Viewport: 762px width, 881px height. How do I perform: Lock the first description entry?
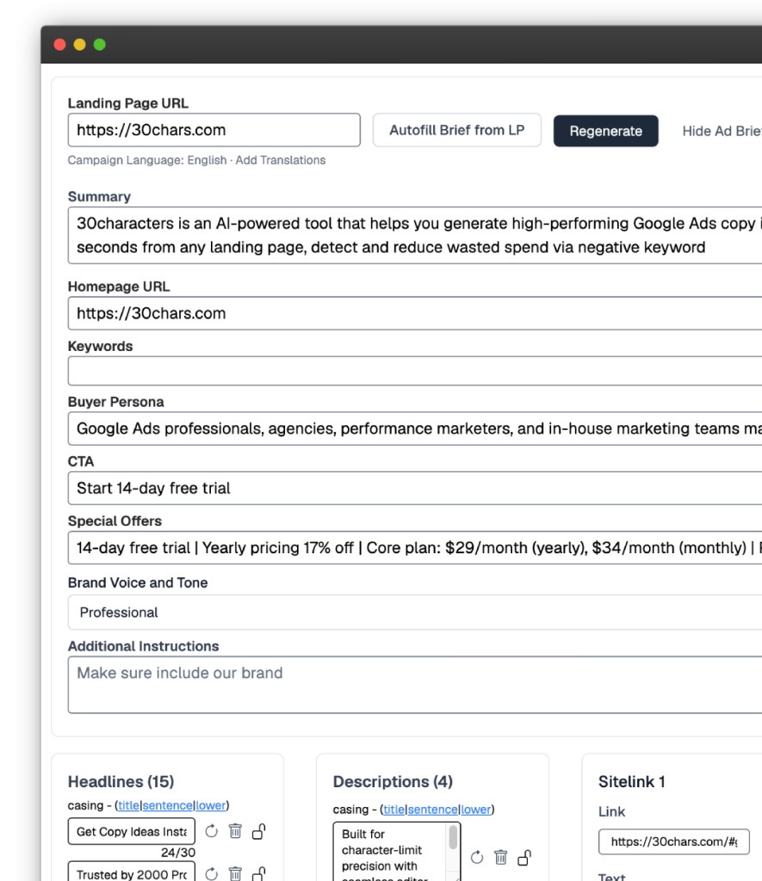pyautogui.click(x=524, y=857)
